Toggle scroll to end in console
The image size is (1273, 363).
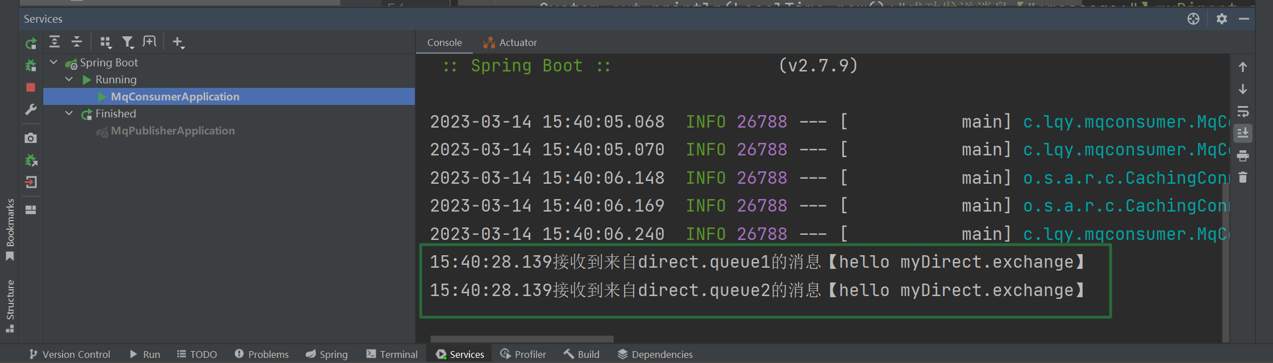click(1243, 133)
